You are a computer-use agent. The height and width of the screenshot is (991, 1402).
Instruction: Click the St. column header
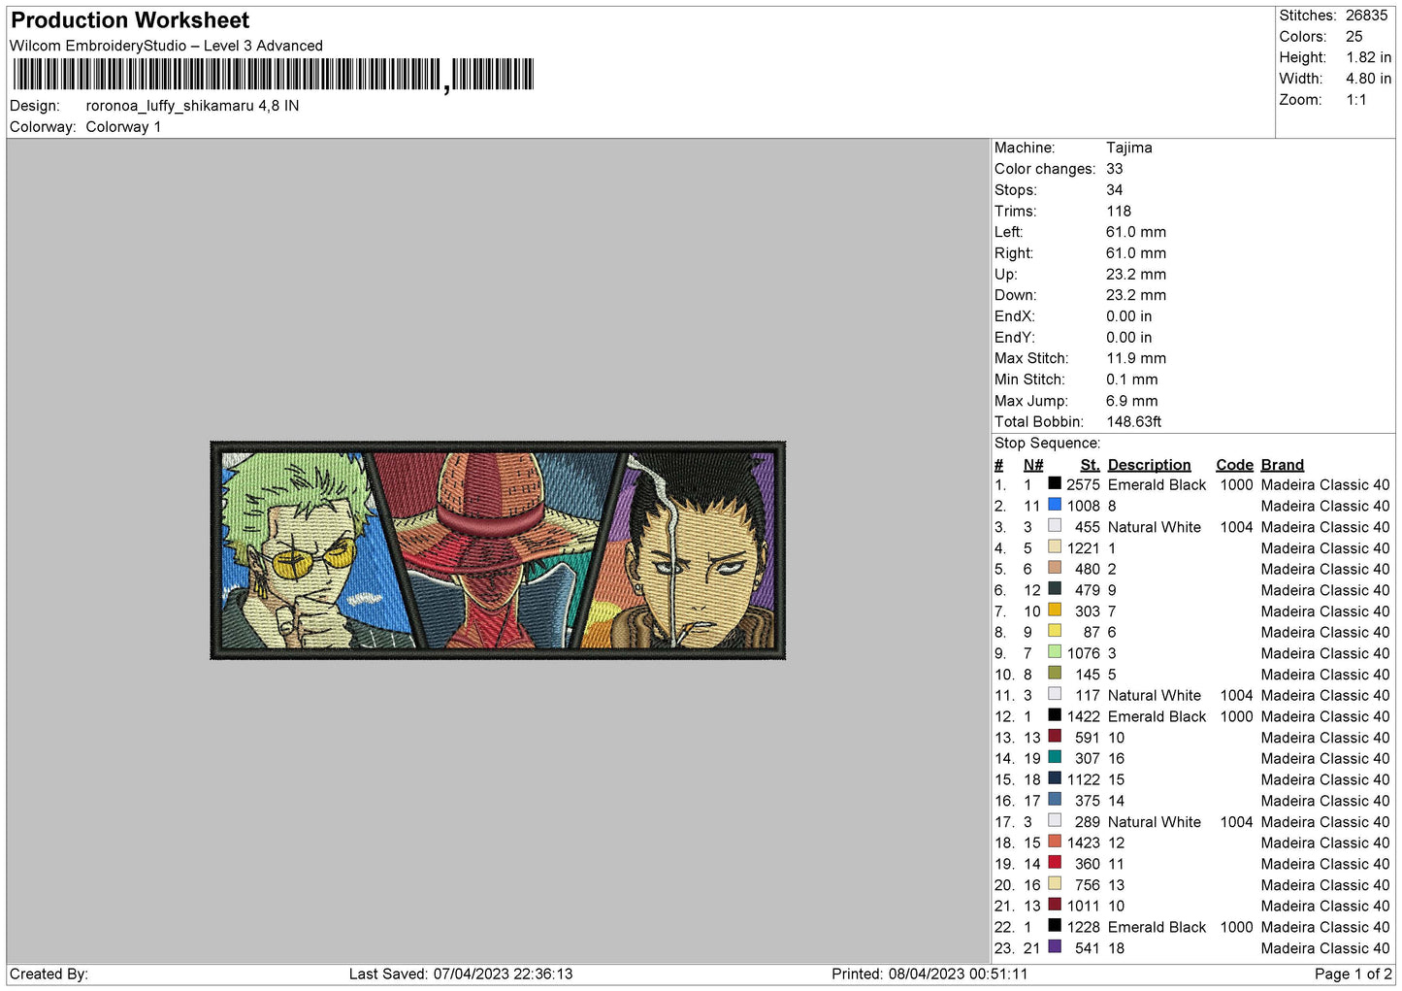tap(1091, 465)
